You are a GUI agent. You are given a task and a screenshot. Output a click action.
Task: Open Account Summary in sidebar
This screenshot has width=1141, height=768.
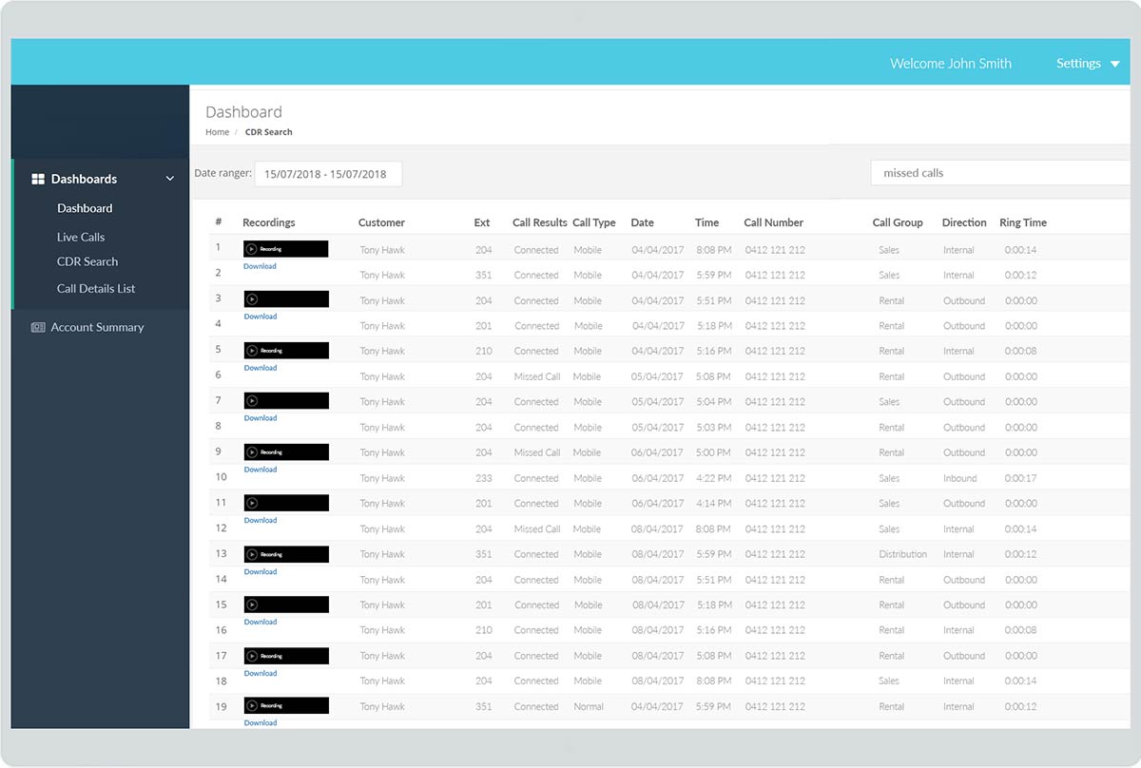(x=97, y=327)
